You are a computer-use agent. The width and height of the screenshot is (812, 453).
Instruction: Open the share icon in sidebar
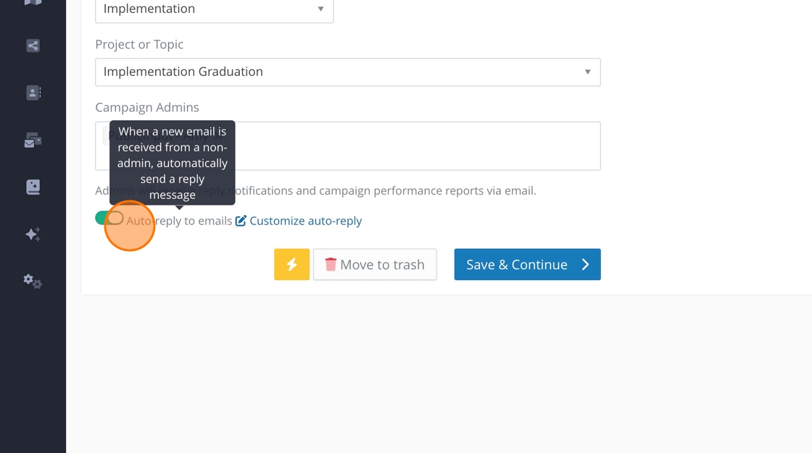(33, 46)
